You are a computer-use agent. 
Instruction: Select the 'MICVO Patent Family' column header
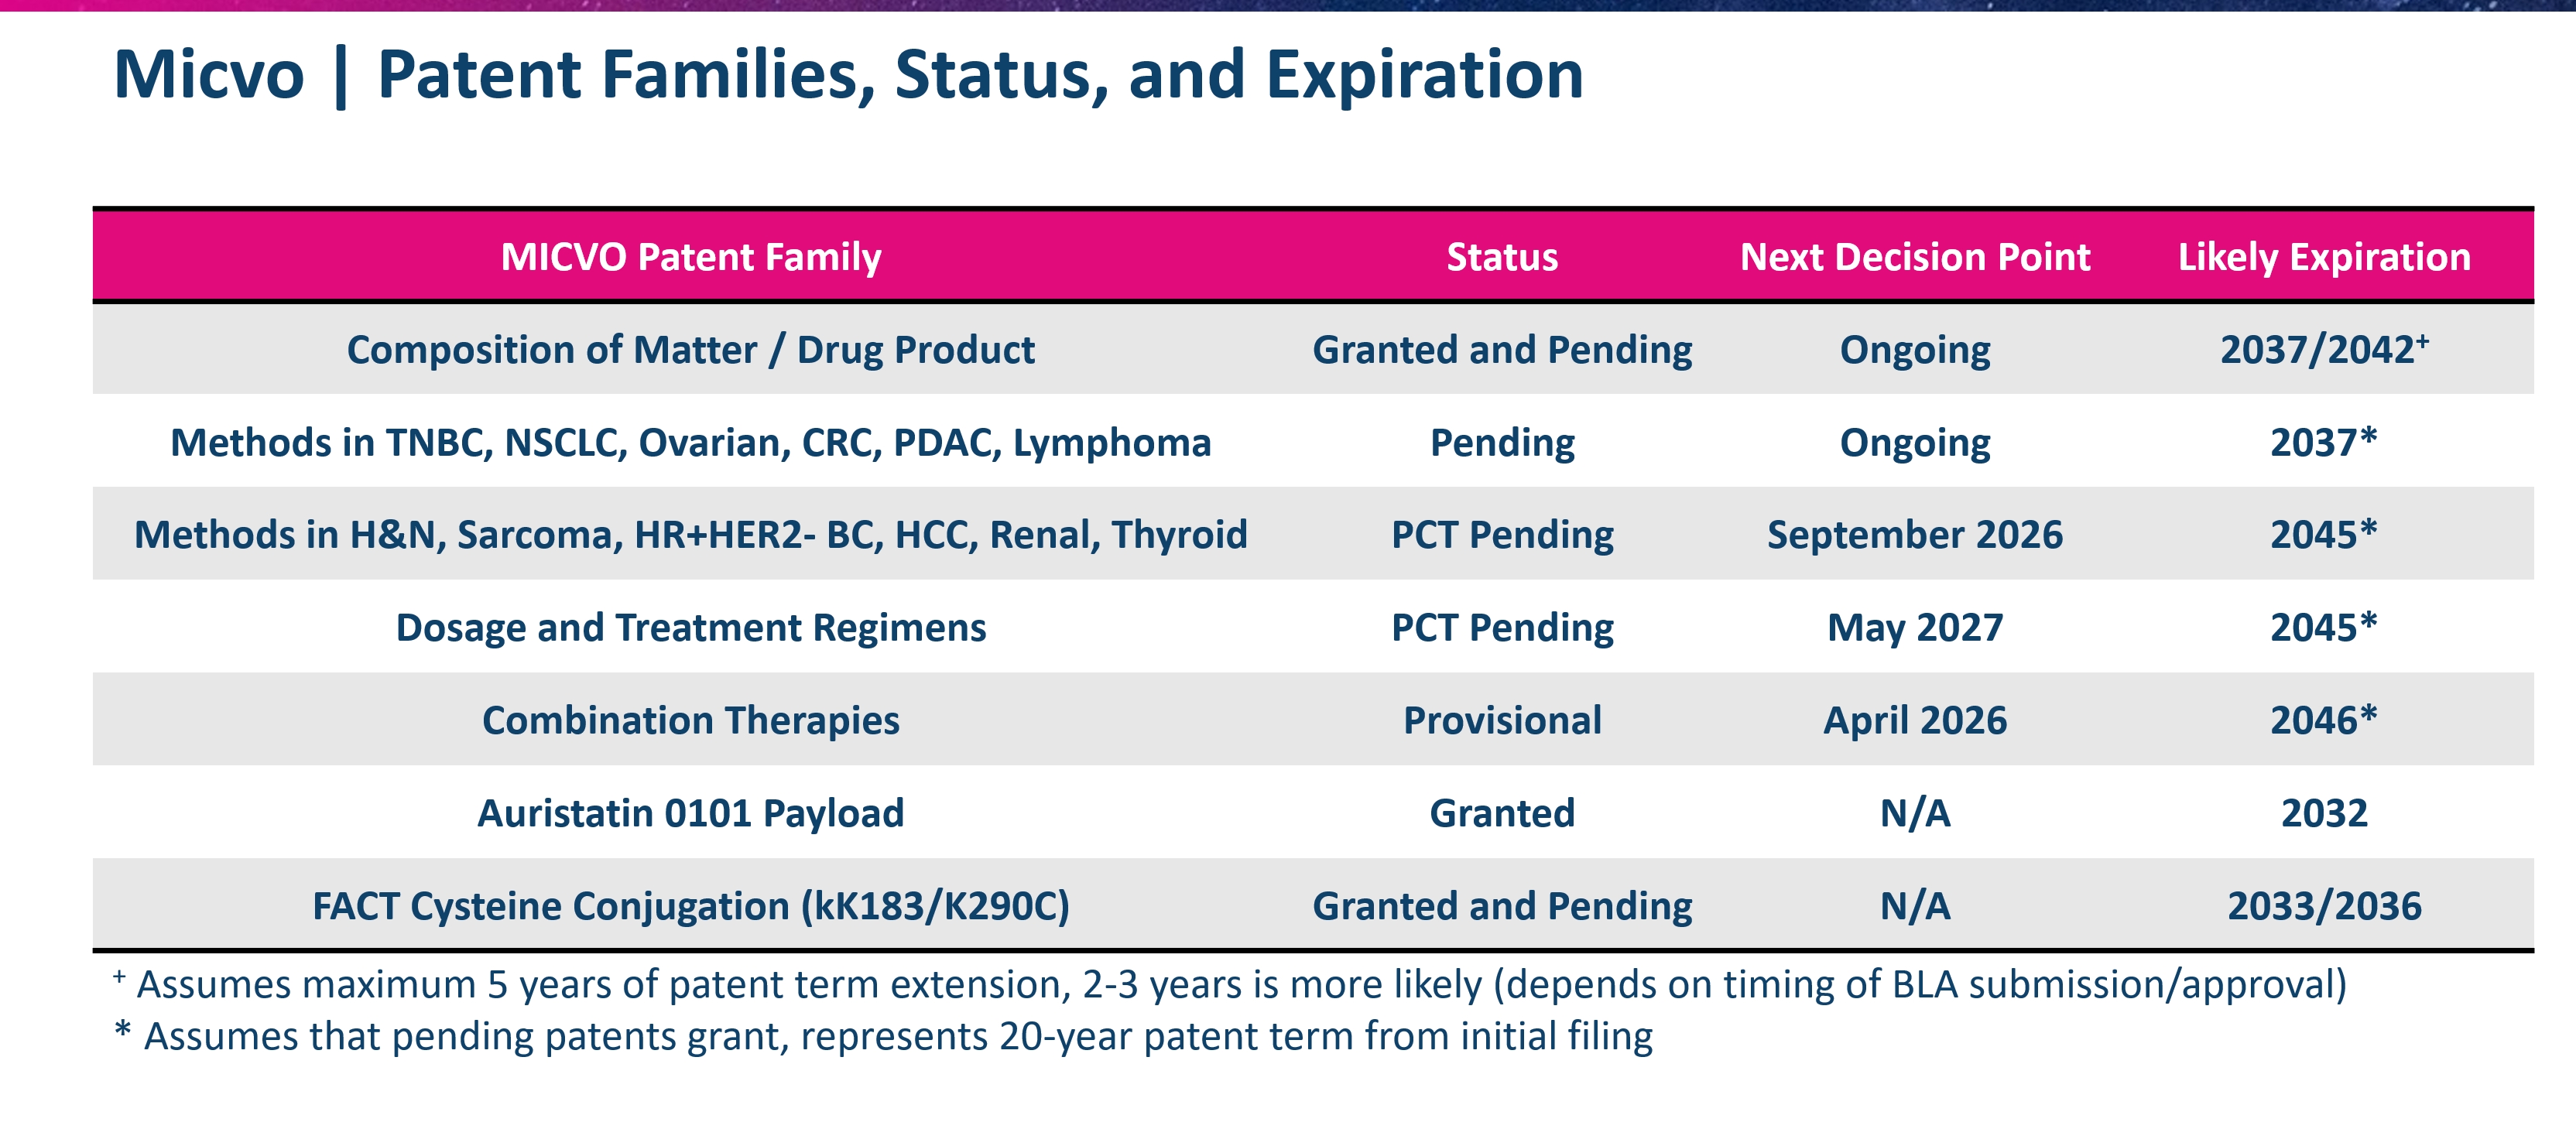[x=690, y=257]
